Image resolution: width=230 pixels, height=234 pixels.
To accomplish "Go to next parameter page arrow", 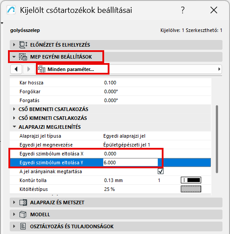I will click(28, 69).
